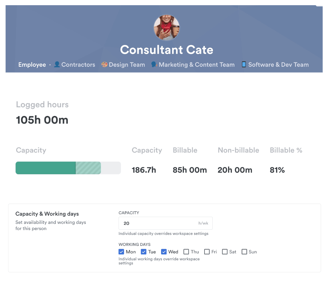Click the Consultant Cate name heading

pyautogui.click(x=167, y=50)
